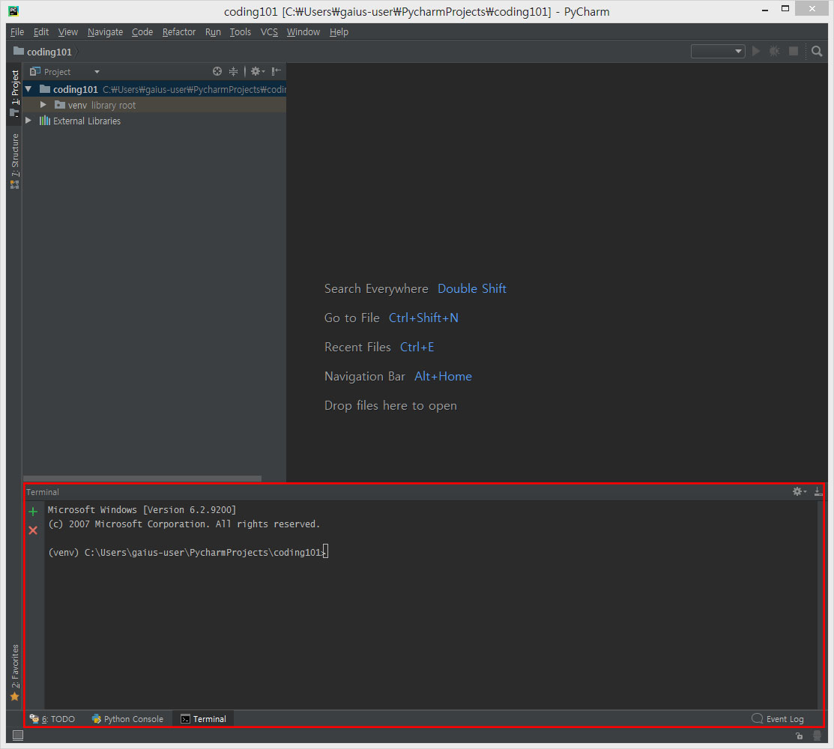Hide the Project panel with hide icon
Screen dimensions: 834x749
277,71
